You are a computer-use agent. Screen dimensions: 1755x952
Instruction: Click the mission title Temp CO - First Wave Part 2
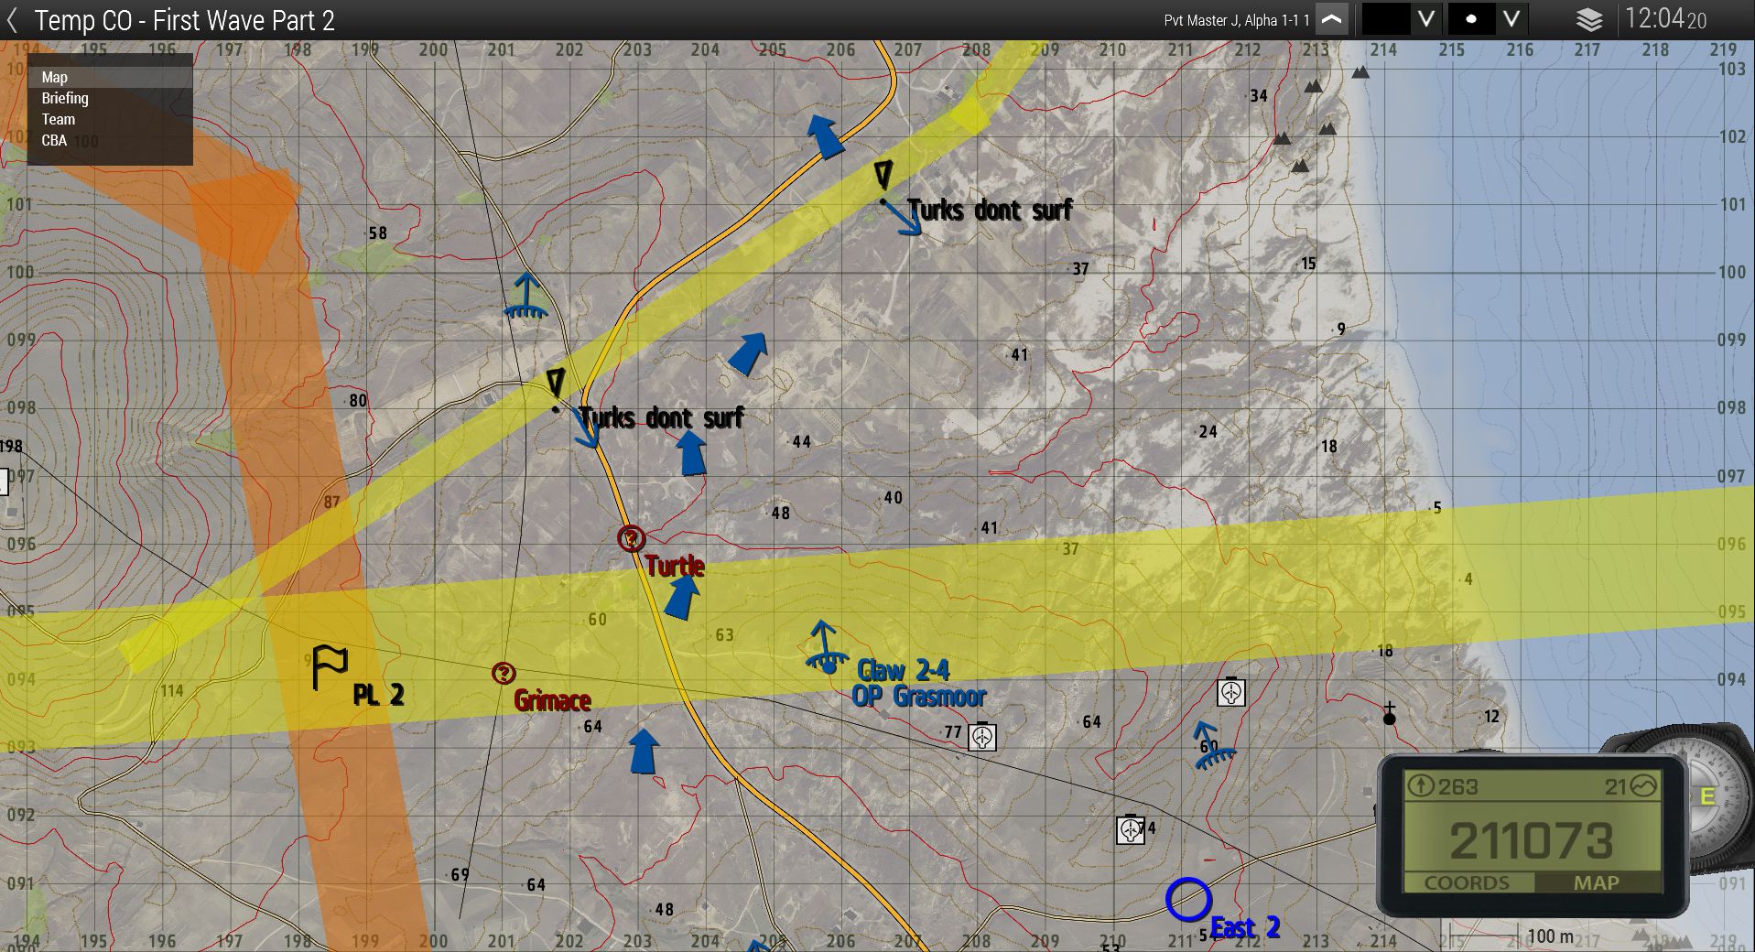click(184, 20)
